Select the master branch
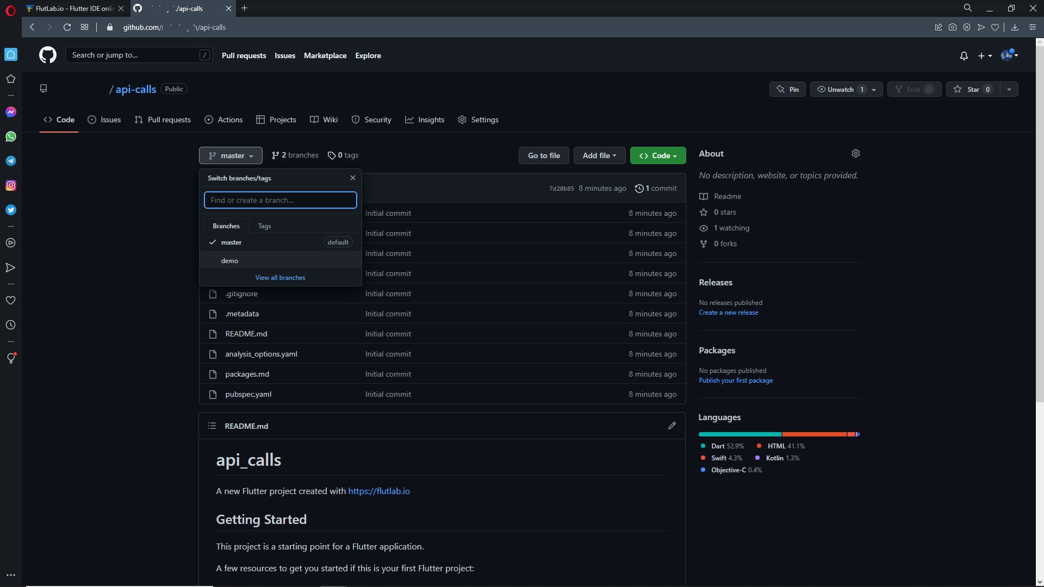The width and height of the screenshot is (1044, 587). click(281, 242)
